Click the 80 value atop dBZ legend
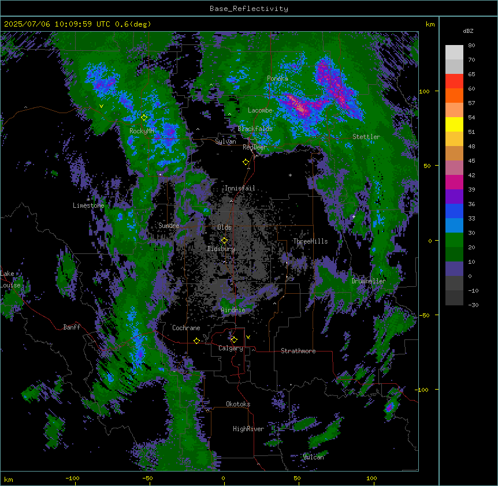 [x=471, y=46]
